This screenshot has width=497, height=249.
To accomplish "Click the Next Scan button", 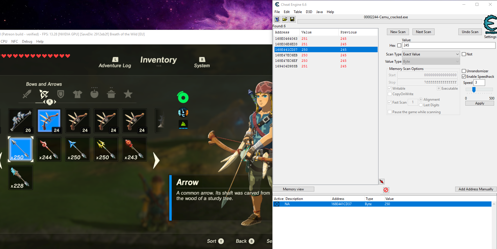I will [x=424, y=32].
